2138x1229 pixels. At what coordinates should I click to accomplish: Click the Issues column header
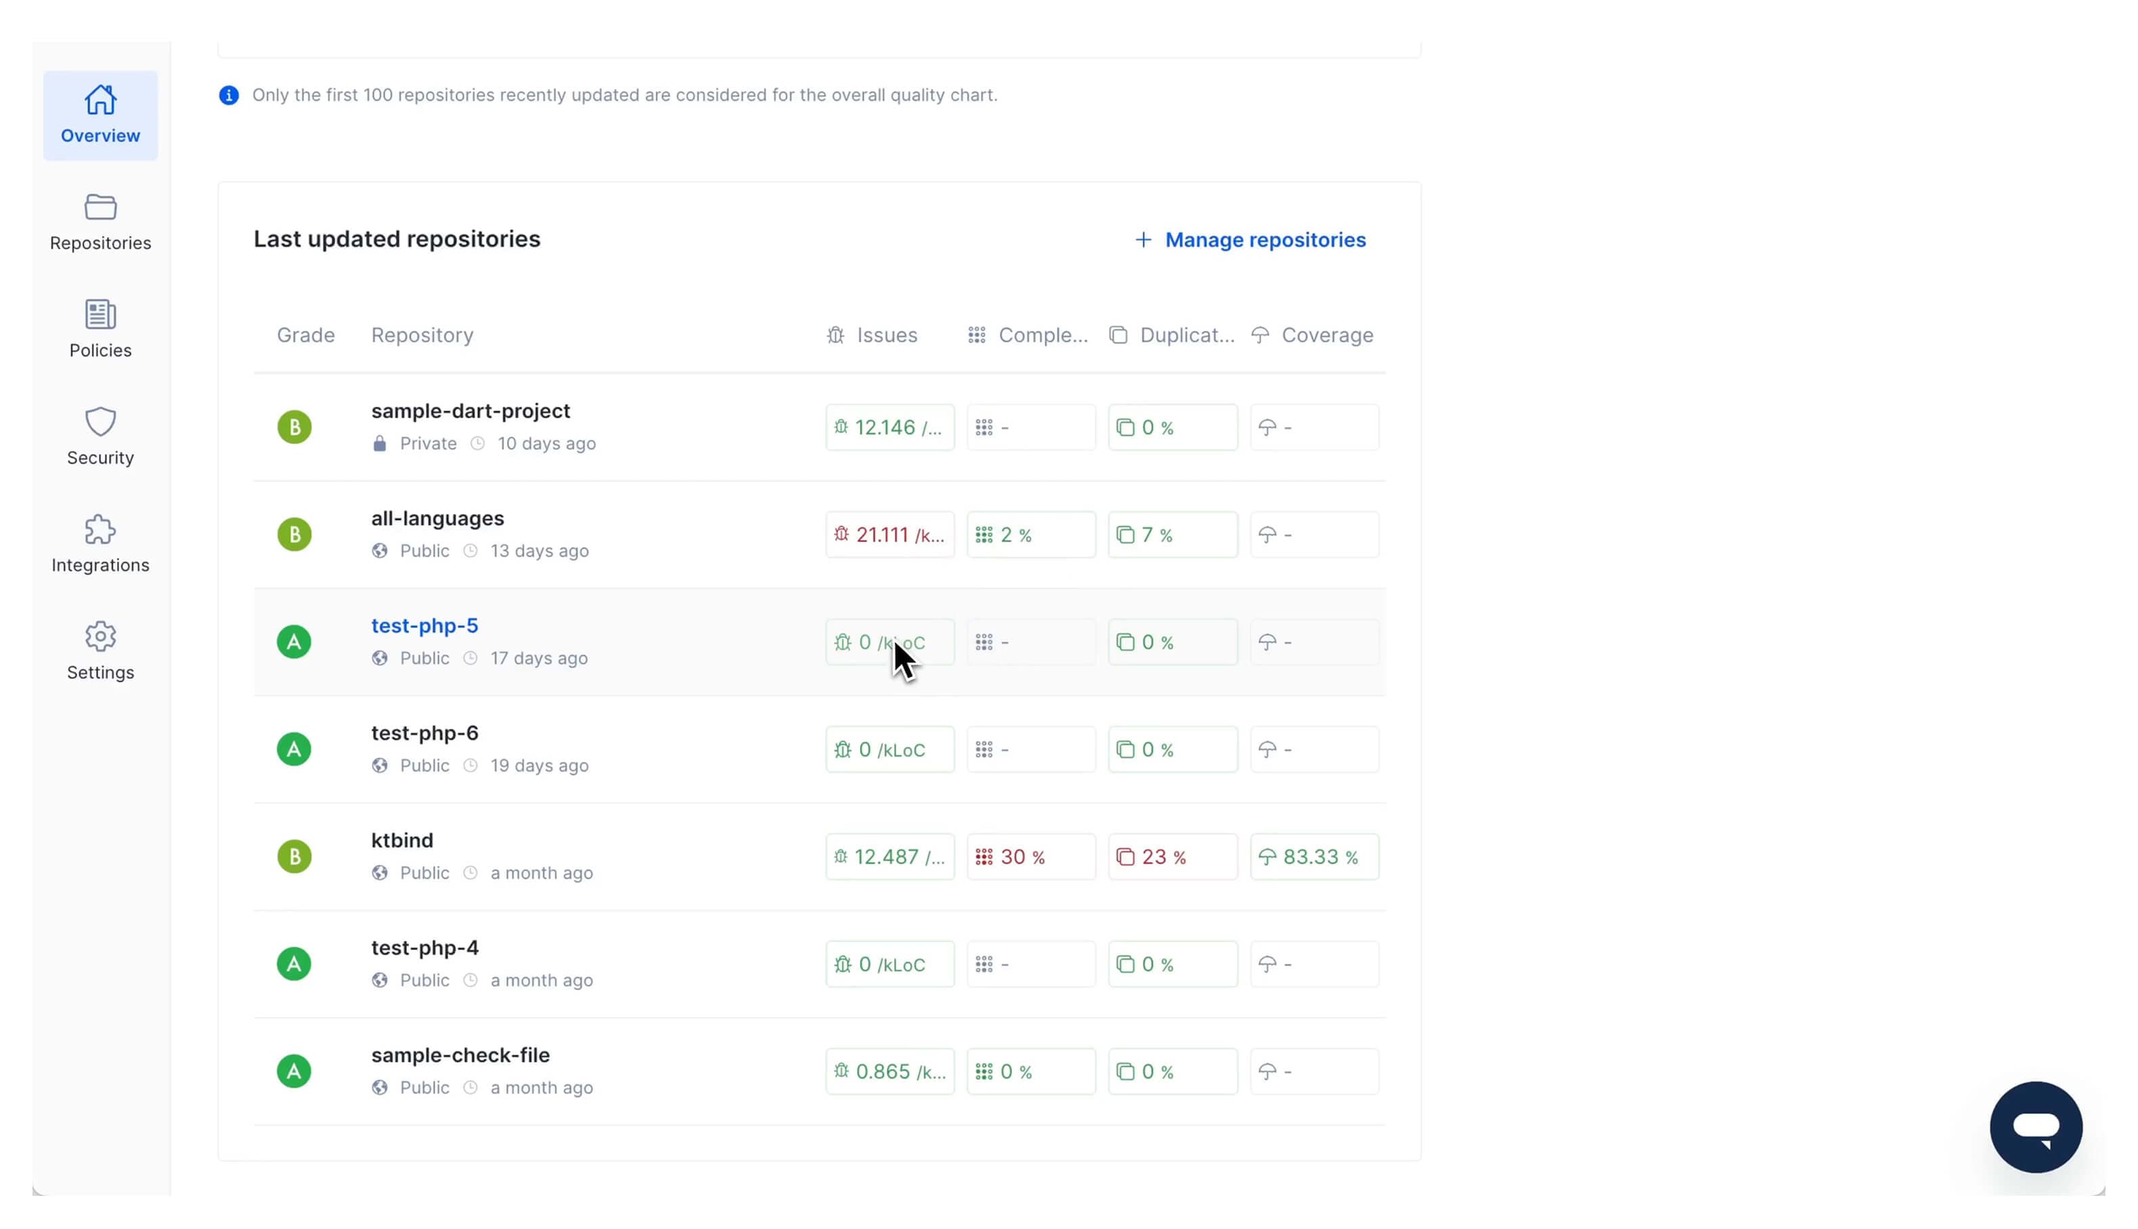871,335
